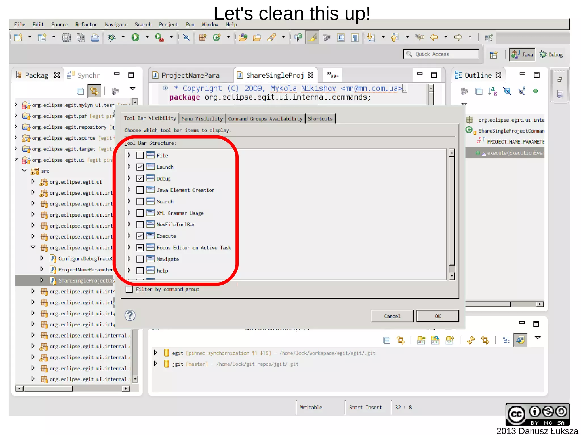Click the OK button

(437, 316)
